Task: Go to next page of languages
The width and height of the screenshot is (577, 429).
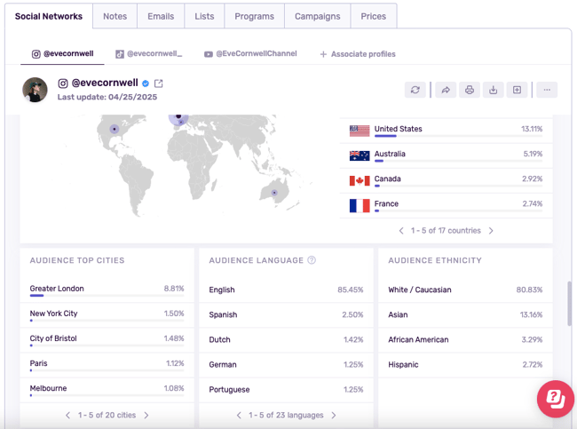Action: click(334, 415)
